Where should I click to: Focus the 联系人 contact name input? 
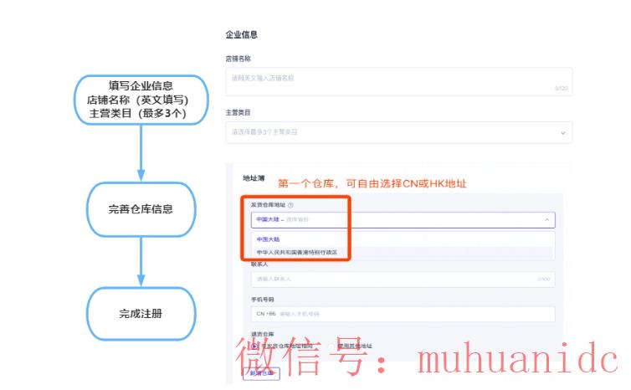tap(402, 279)
